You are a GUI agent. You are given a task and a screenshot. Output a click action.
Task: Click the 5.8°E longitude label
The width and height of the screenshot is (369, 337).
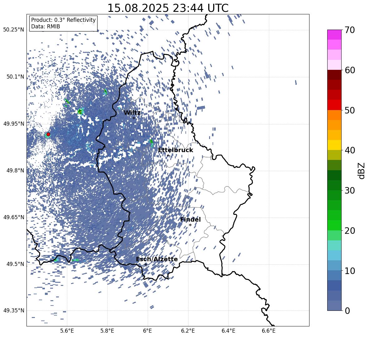(x=107, y=331)
